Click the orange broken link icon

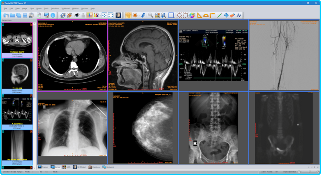[x=69, y=15]
